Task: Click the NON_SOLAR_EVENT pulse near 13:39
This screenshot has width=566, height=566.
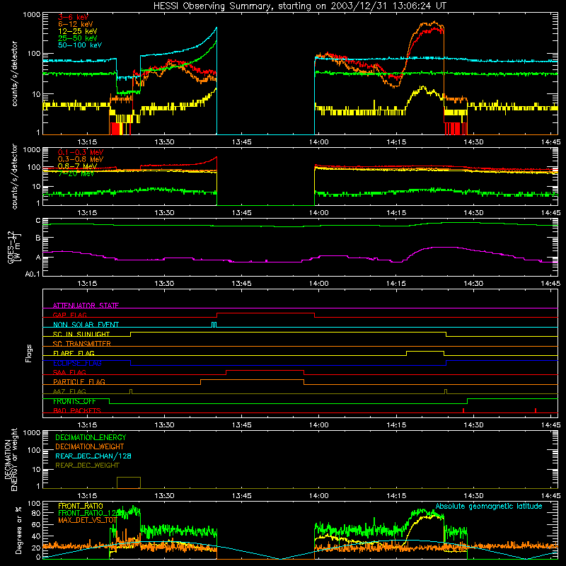Action: pyautogui.click(x=214, y=325)
